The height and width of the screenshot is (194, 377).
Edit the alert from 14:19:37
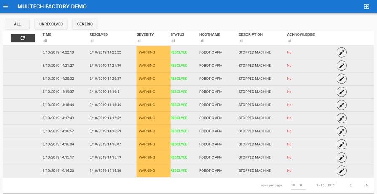(342, 92)
